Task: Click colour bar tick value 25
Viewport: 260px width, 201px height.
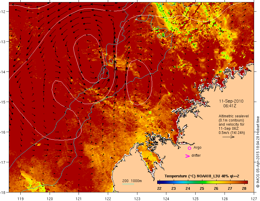Action: tap(202, 188)
